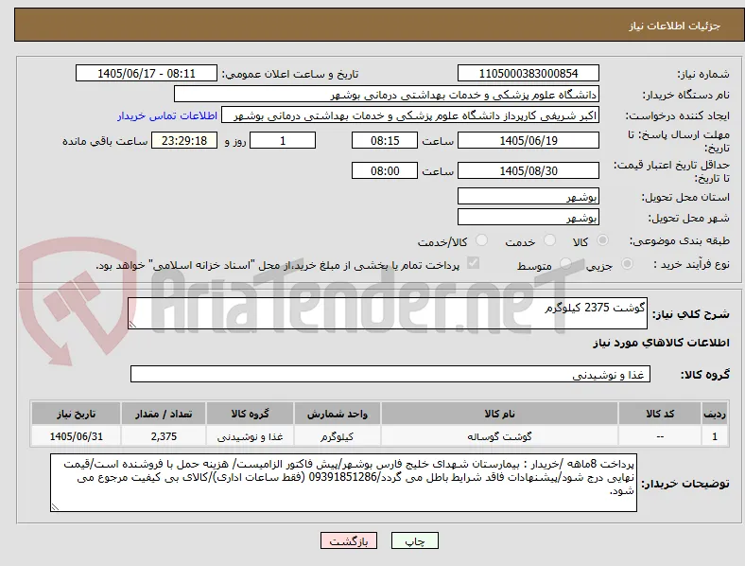Select the خدمت radio button
745x566 pixels.
point(549,240)
